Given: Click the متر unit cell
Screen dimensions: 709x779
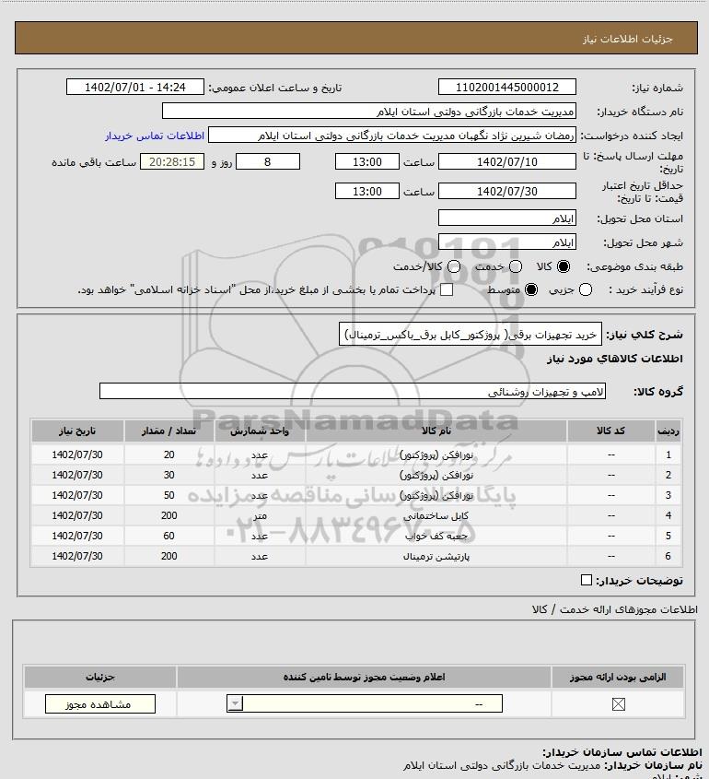Looking at the screenshot, I should point(260,515).
